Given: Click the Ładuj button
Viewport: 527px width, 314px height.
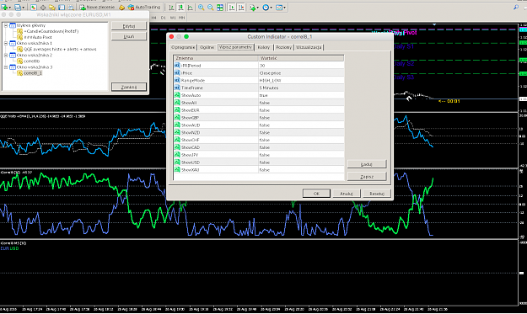Looking at the screenshot, I should [367, 164].
